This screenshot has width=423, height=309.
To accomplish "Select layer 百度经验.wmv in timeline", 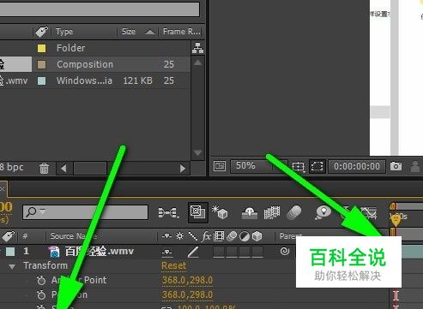I will pos(100,252).
